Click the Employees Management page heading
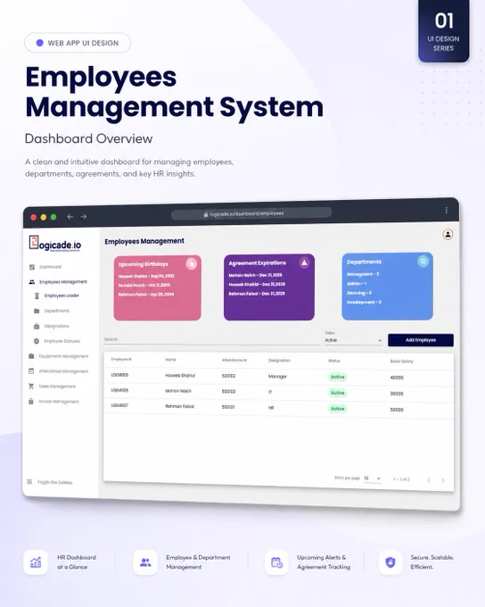The height and width of the screenshot is (607, 485). pos(144,241)
